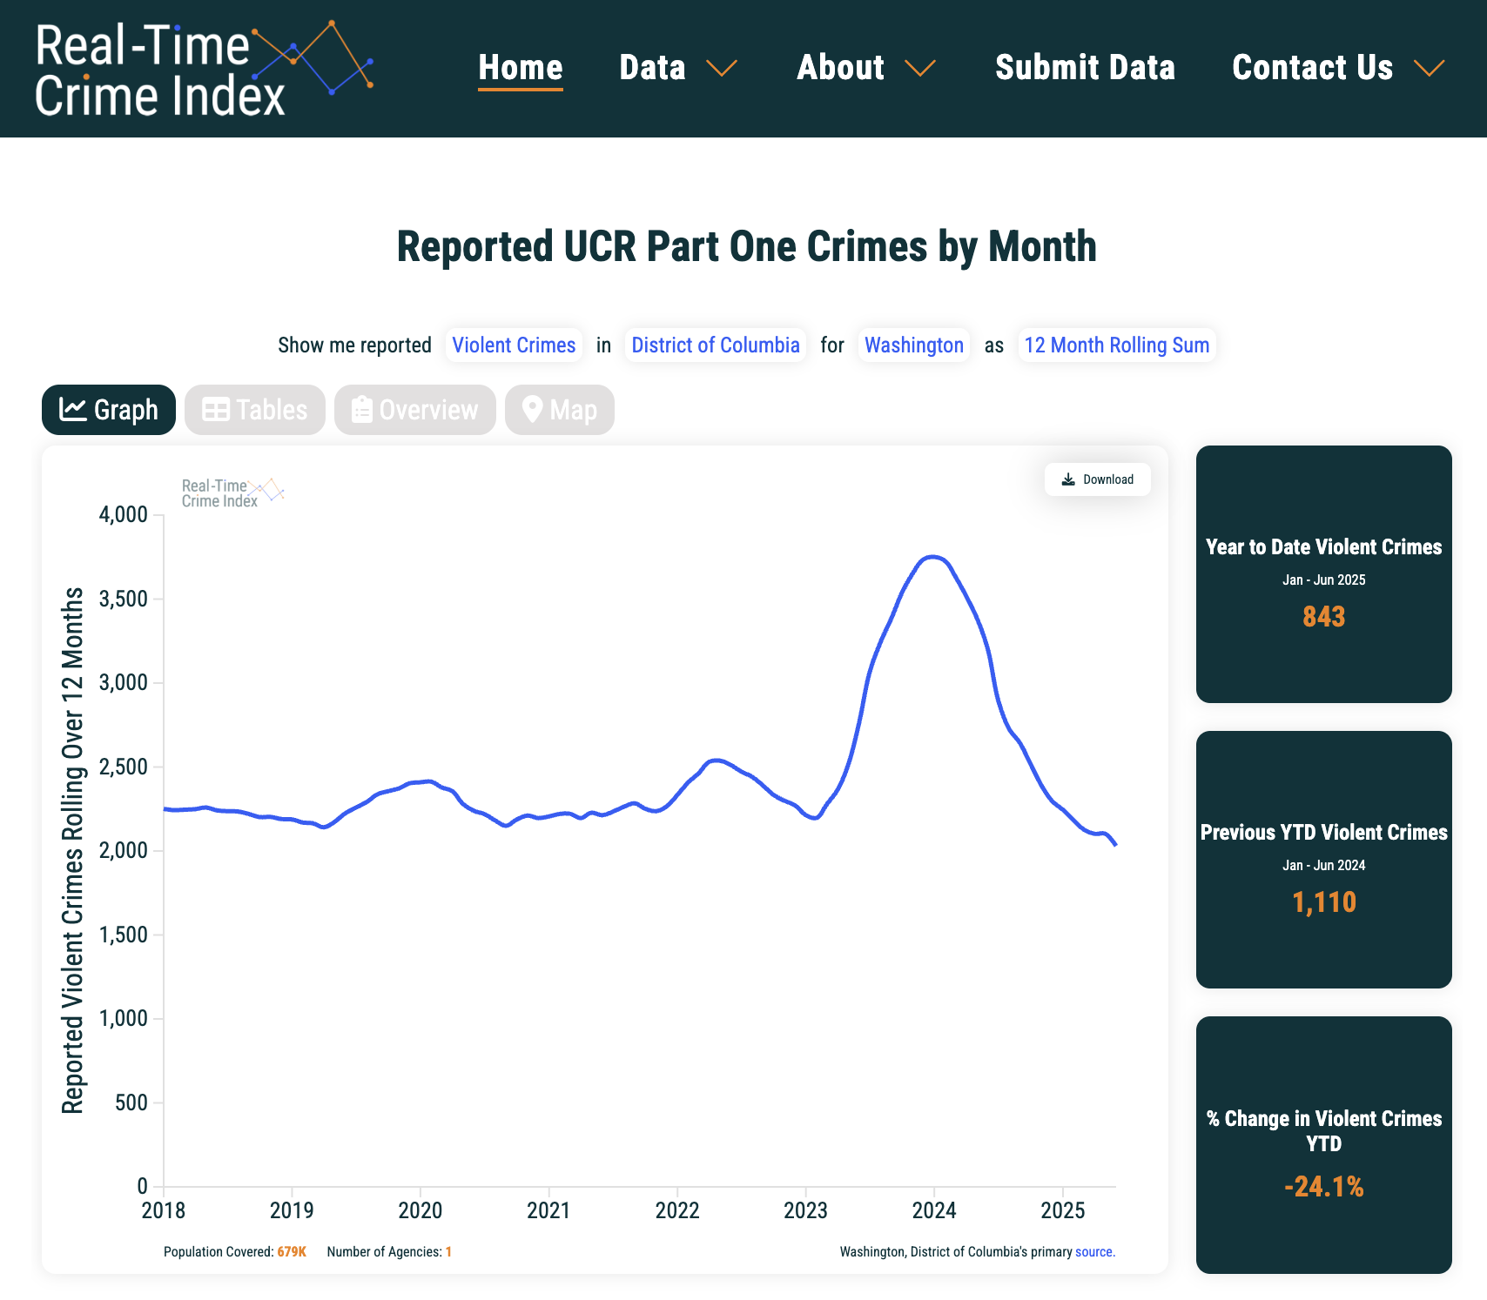Viewport: 1487px width, 1300px height.
Task: Click the 2,500 y-axis label
Action: pyautogui.click(x=124, y=767)
